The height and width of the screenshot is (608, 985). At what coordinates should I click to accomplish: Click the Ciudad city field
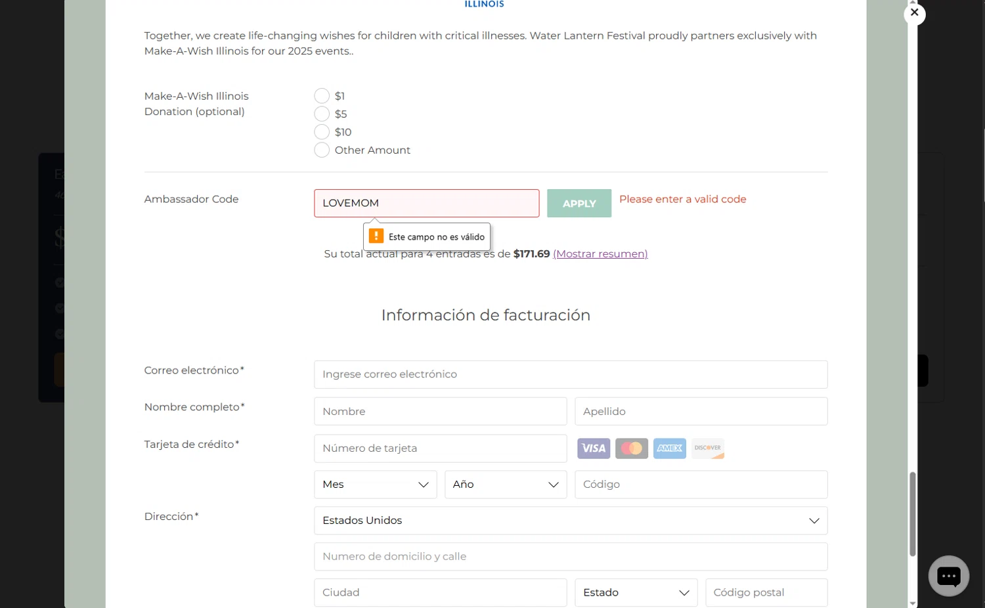[440, 592]
